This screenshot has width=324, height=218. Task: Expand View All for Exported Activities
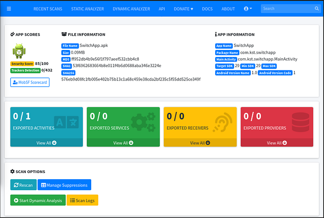[x=46, y=143]
